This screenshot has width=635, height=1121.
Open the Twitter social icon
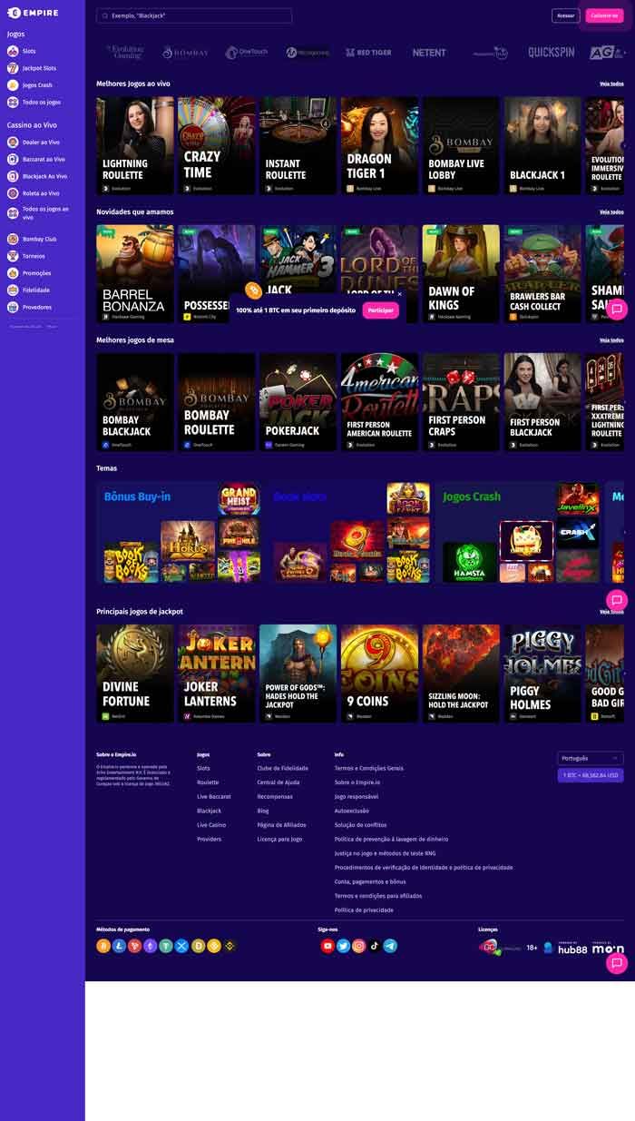(x=343, y=946)
